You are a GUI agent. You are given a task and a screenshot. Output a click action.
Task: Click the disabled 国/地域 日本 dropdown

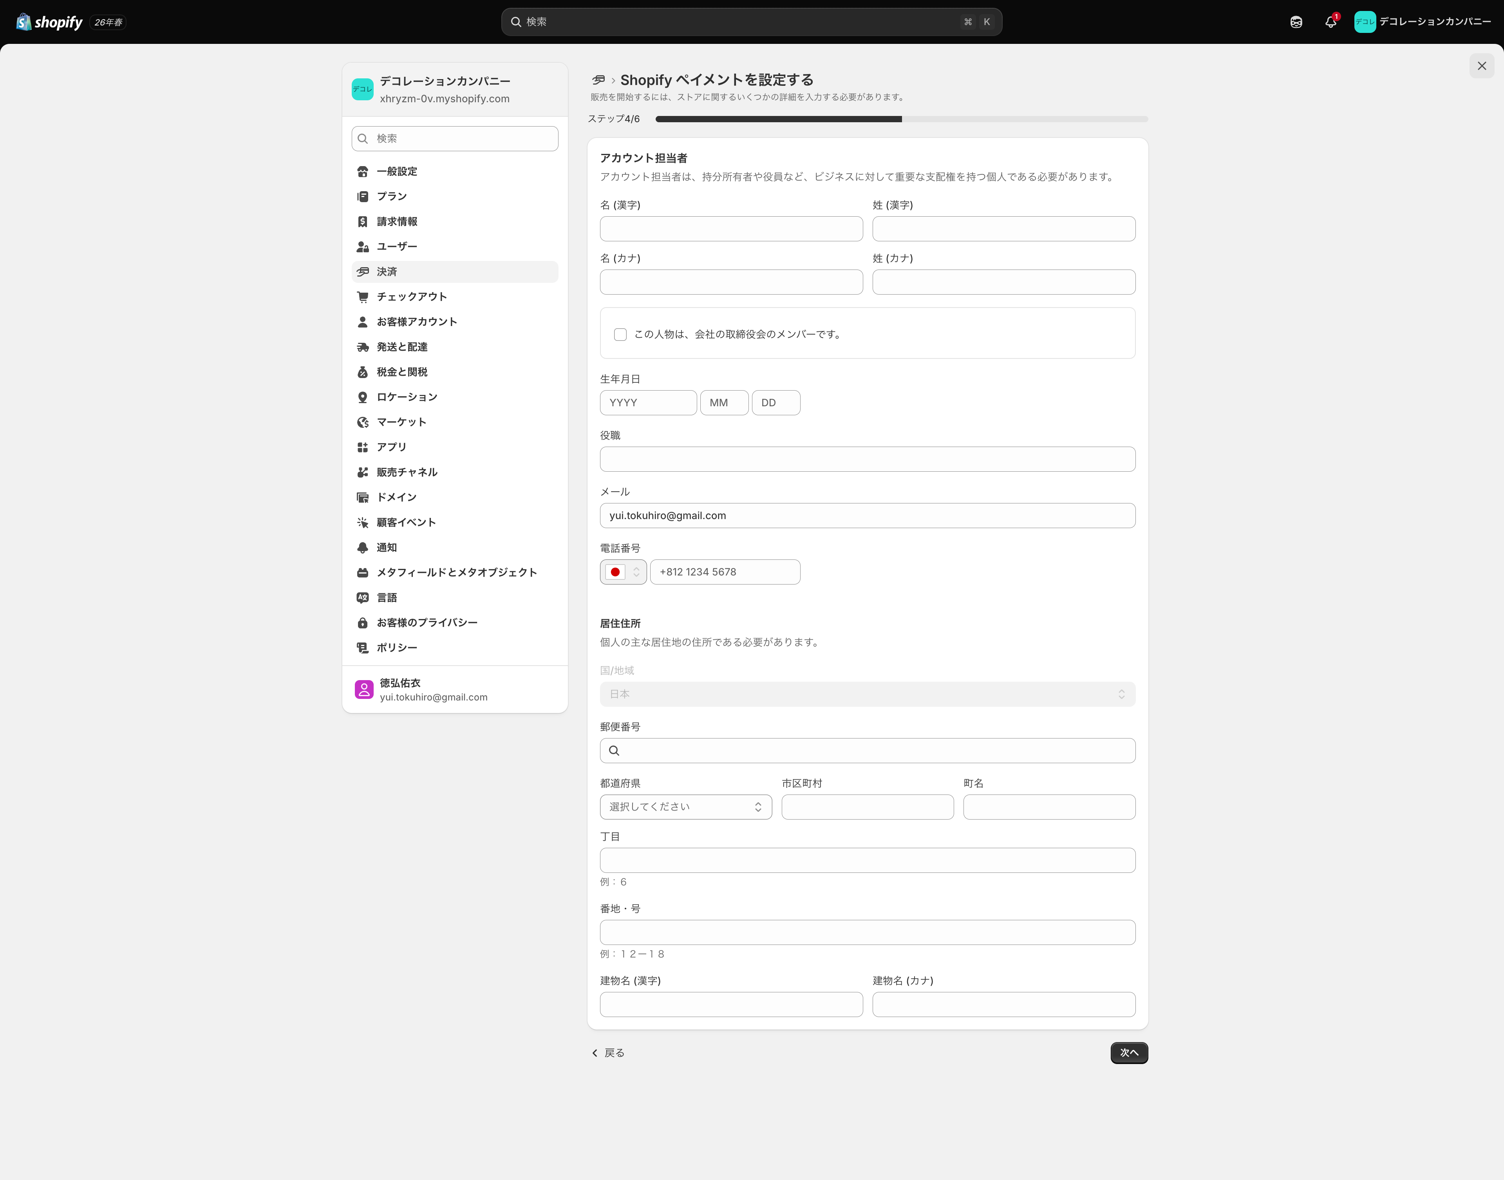867,694
